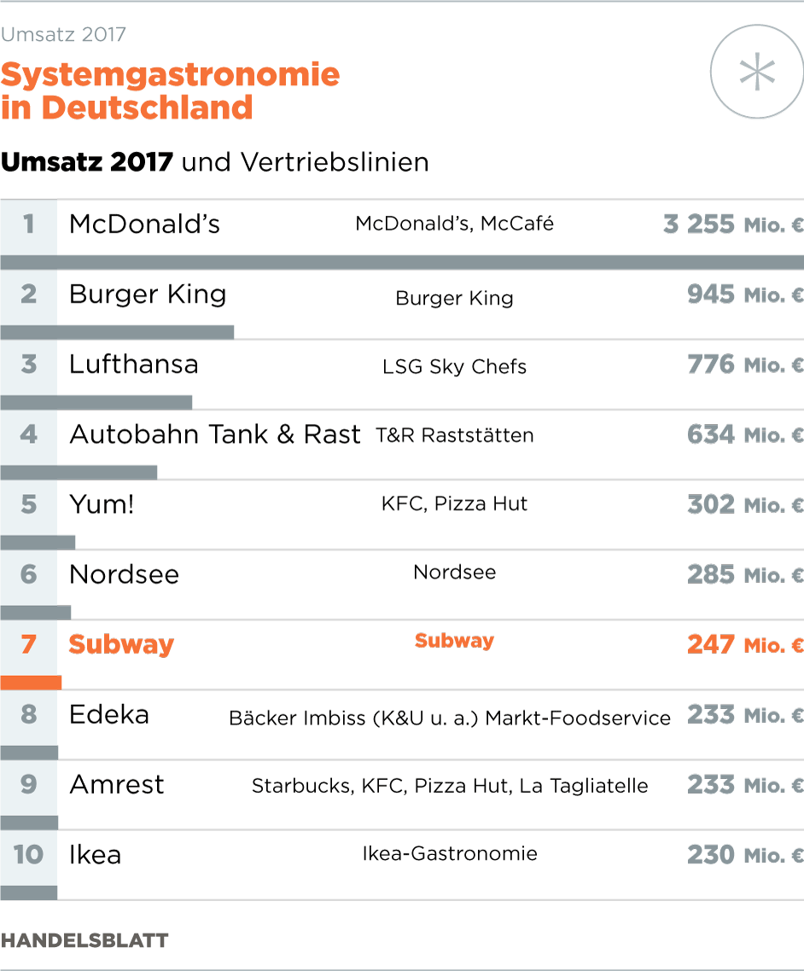This screenshot has height=971, width=804.
Task: Click the highlighted Subway company name
Action: (121, 644)
